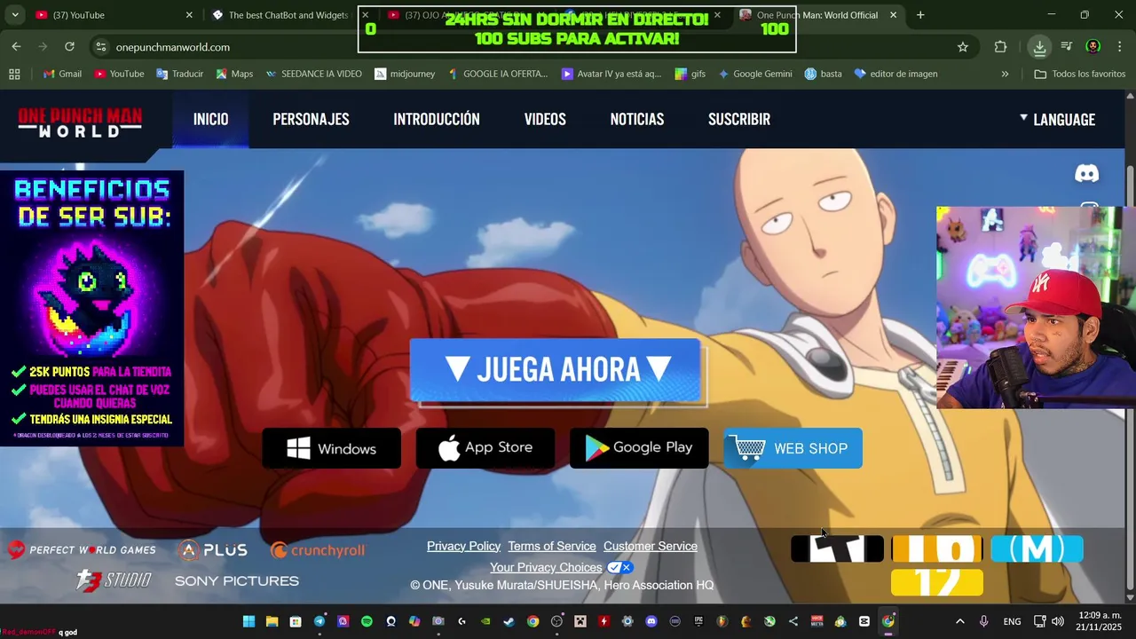Open the browser Extensions puzzle icon

[x=1000, y=47]
